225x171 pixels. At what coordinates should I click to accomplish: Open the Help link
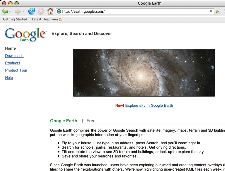[9, 78]
